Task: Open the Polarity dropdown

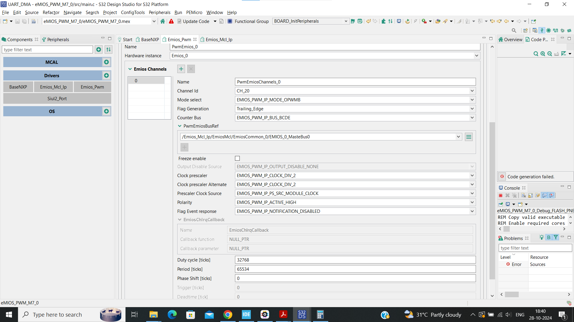Action: click(x=472, y=202)
